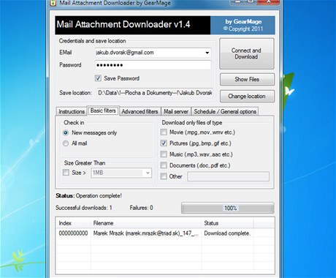
Task: Click the Save location path field
Action: [155, 93]
